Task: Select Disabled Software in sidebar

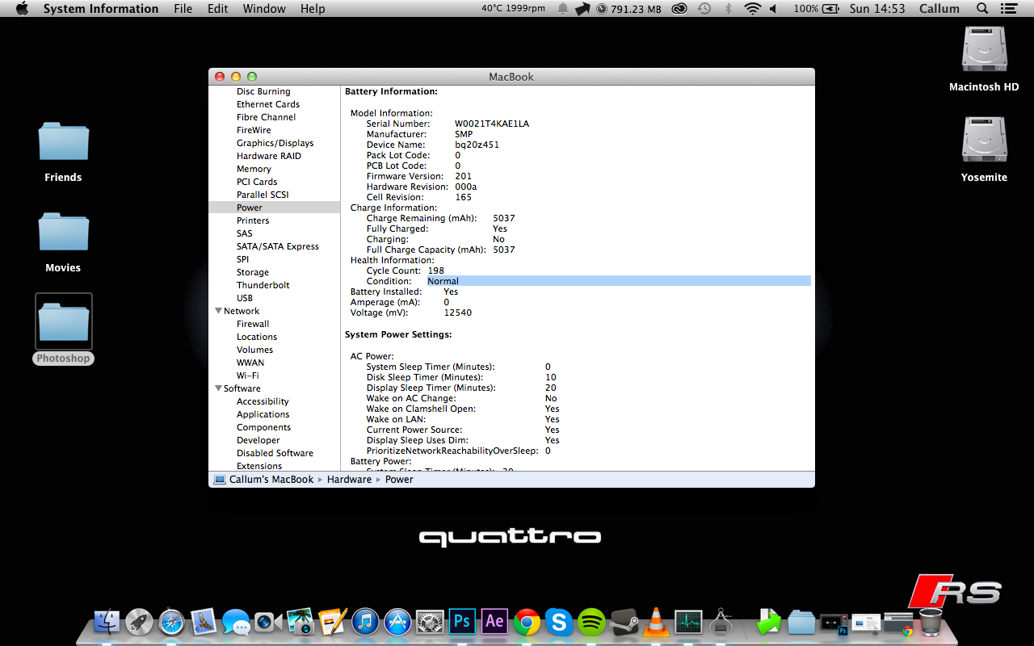Action: pos(275,453)
